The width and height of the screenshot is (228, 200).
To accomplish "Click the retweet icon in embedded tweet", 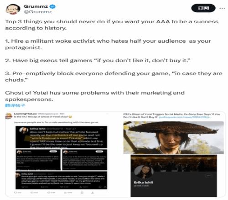I will 32,193.
